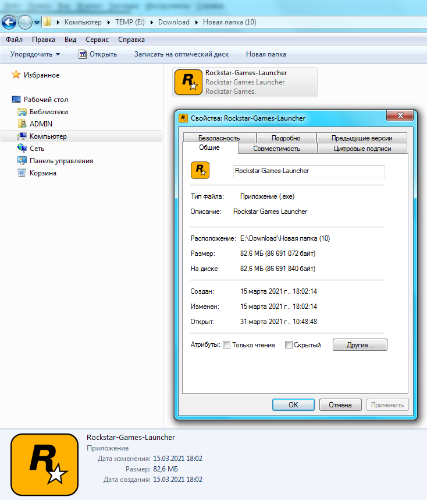Screen dimensions: 427x500
Task: Click the forward navigation arrow in Explorer
Action: point(25,22)
